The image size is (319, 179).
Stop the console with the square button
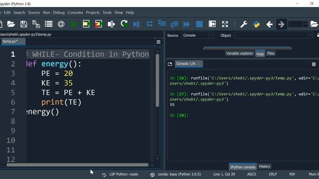tap(314, 64)
